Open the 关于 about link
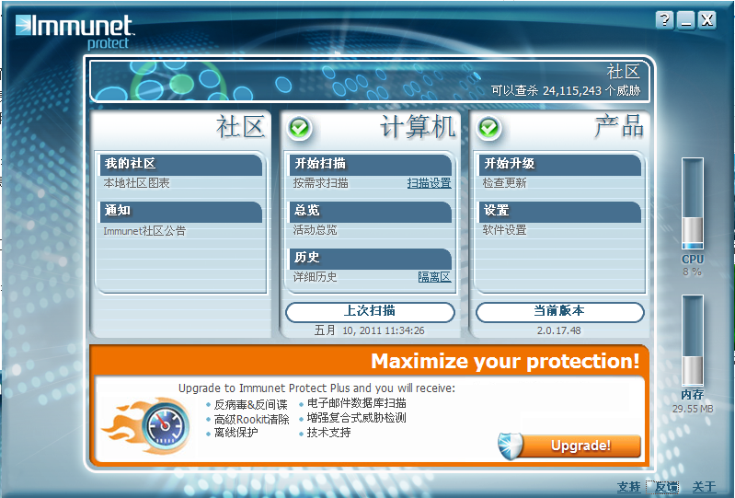 tap(704, 487)
